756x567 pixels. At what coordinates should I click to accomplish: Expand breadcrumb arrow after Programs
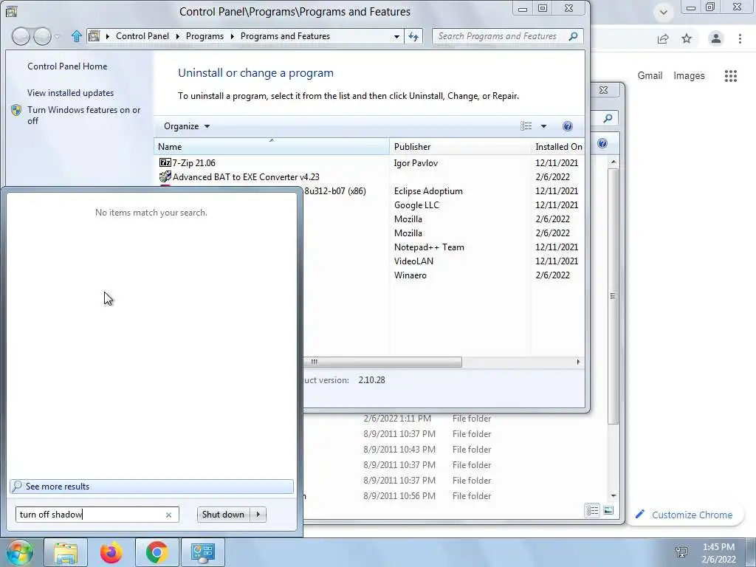232,36
